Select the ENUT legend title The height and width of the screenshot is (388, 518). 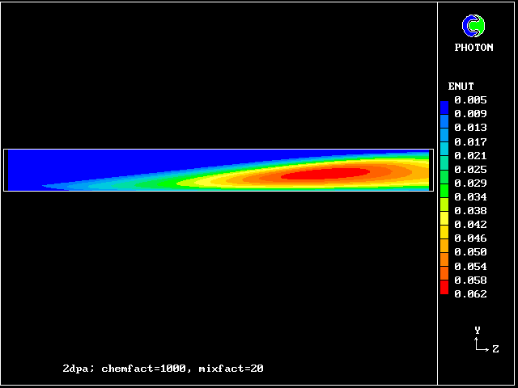461,86
